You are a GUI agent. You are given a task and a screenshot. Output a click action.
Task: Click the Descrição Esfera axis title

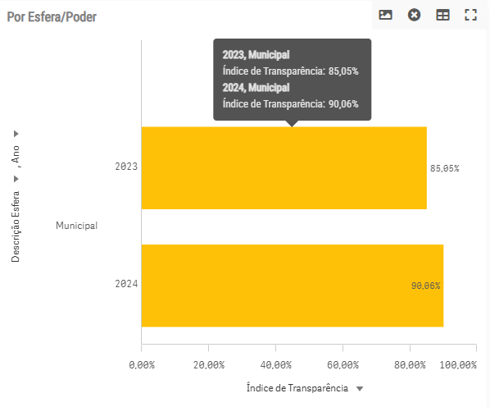(x=16, y=226)
